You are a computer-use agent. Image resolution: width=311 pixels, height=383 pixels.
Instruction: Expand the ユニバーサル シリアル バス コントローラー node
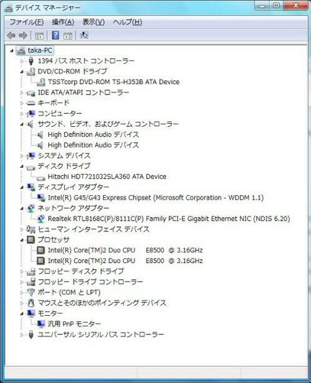tap(22, 335)
